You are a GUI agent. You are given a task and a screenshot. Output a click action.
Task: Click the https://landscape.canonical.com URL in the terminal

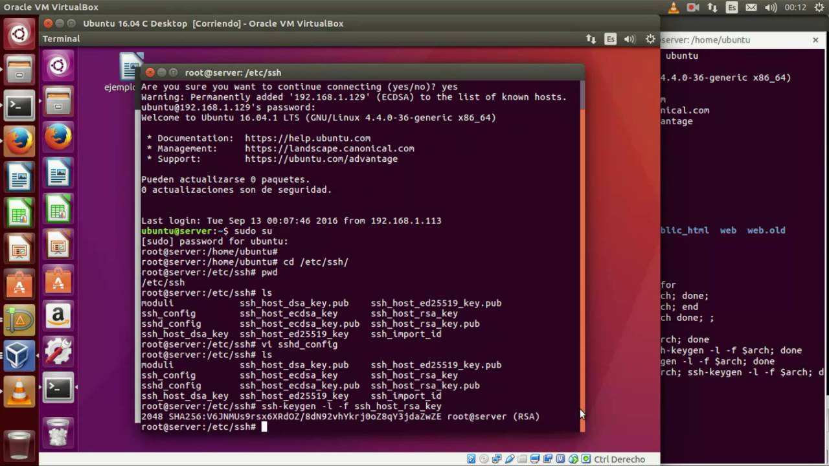point(330,149)
